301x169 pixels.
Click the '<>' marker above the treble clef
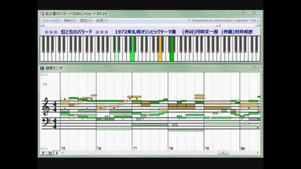(x=45, y=84)
